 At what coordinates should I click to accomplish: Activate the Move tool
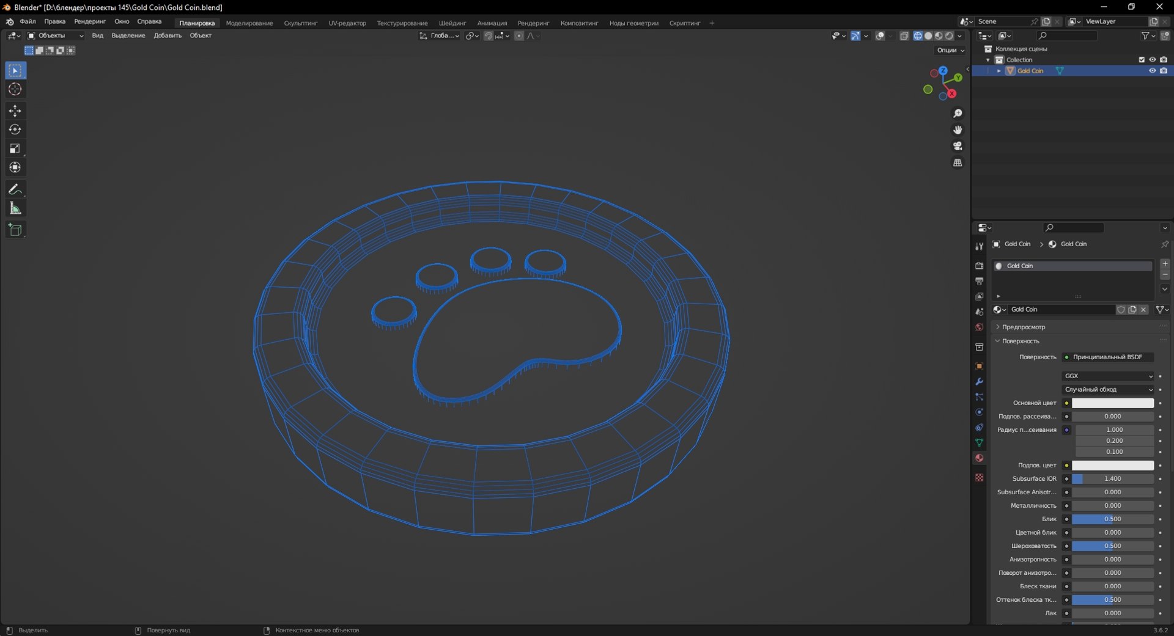pos(15,111)
